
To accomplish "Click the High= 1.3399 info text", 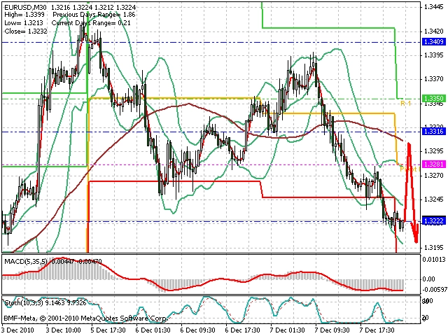I will coord(24,15).
